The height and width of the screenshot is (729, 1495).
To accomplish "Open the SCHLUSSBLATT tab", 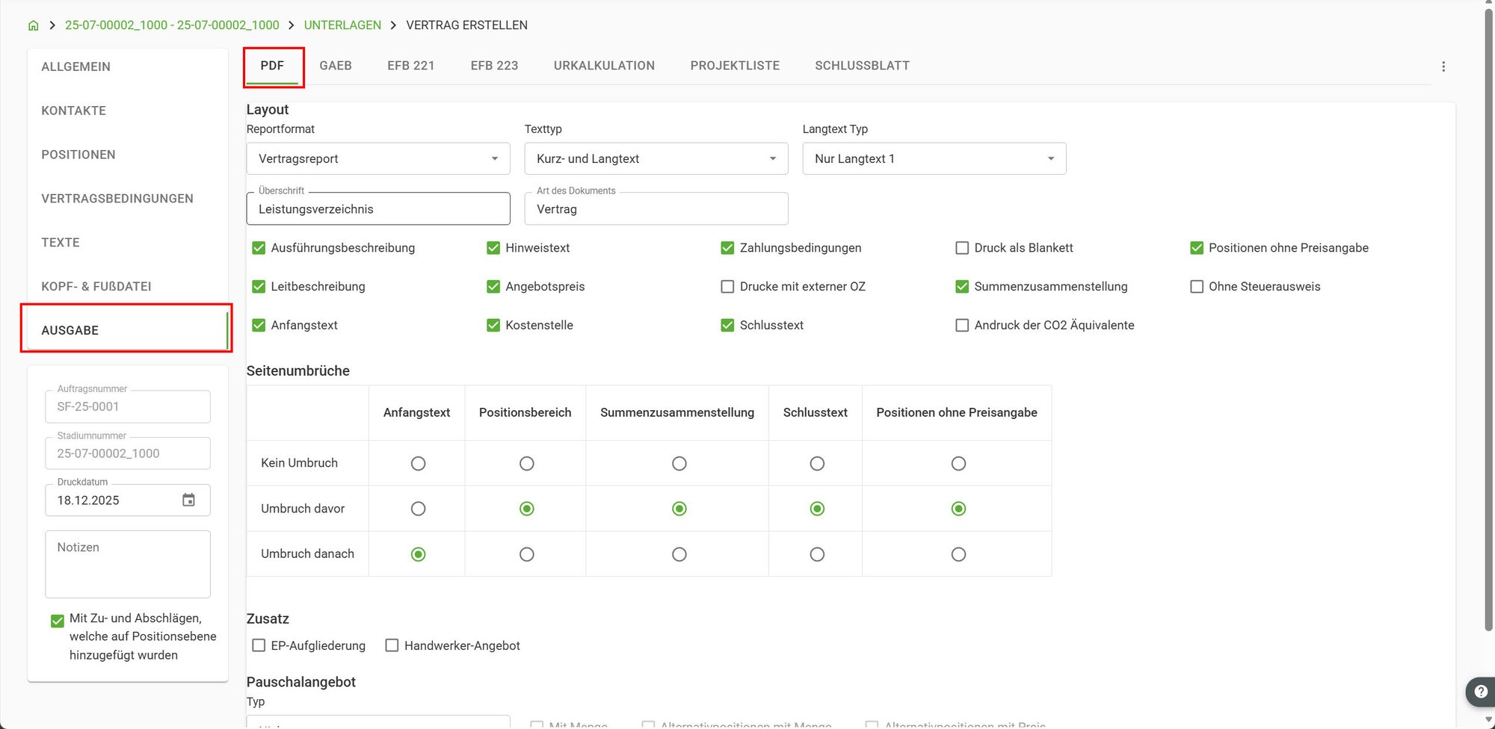I will [x=862, y=66].
